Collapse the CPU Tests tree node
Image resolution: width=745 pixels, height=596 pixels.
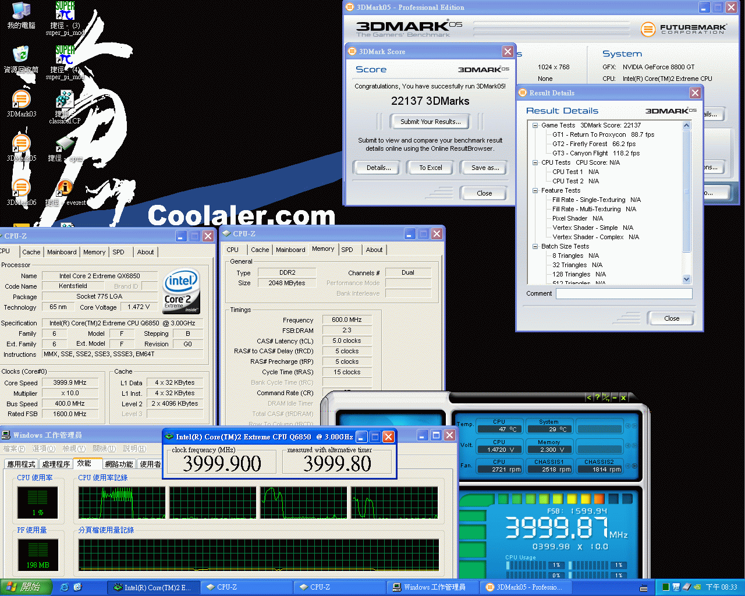click(535, 162)
